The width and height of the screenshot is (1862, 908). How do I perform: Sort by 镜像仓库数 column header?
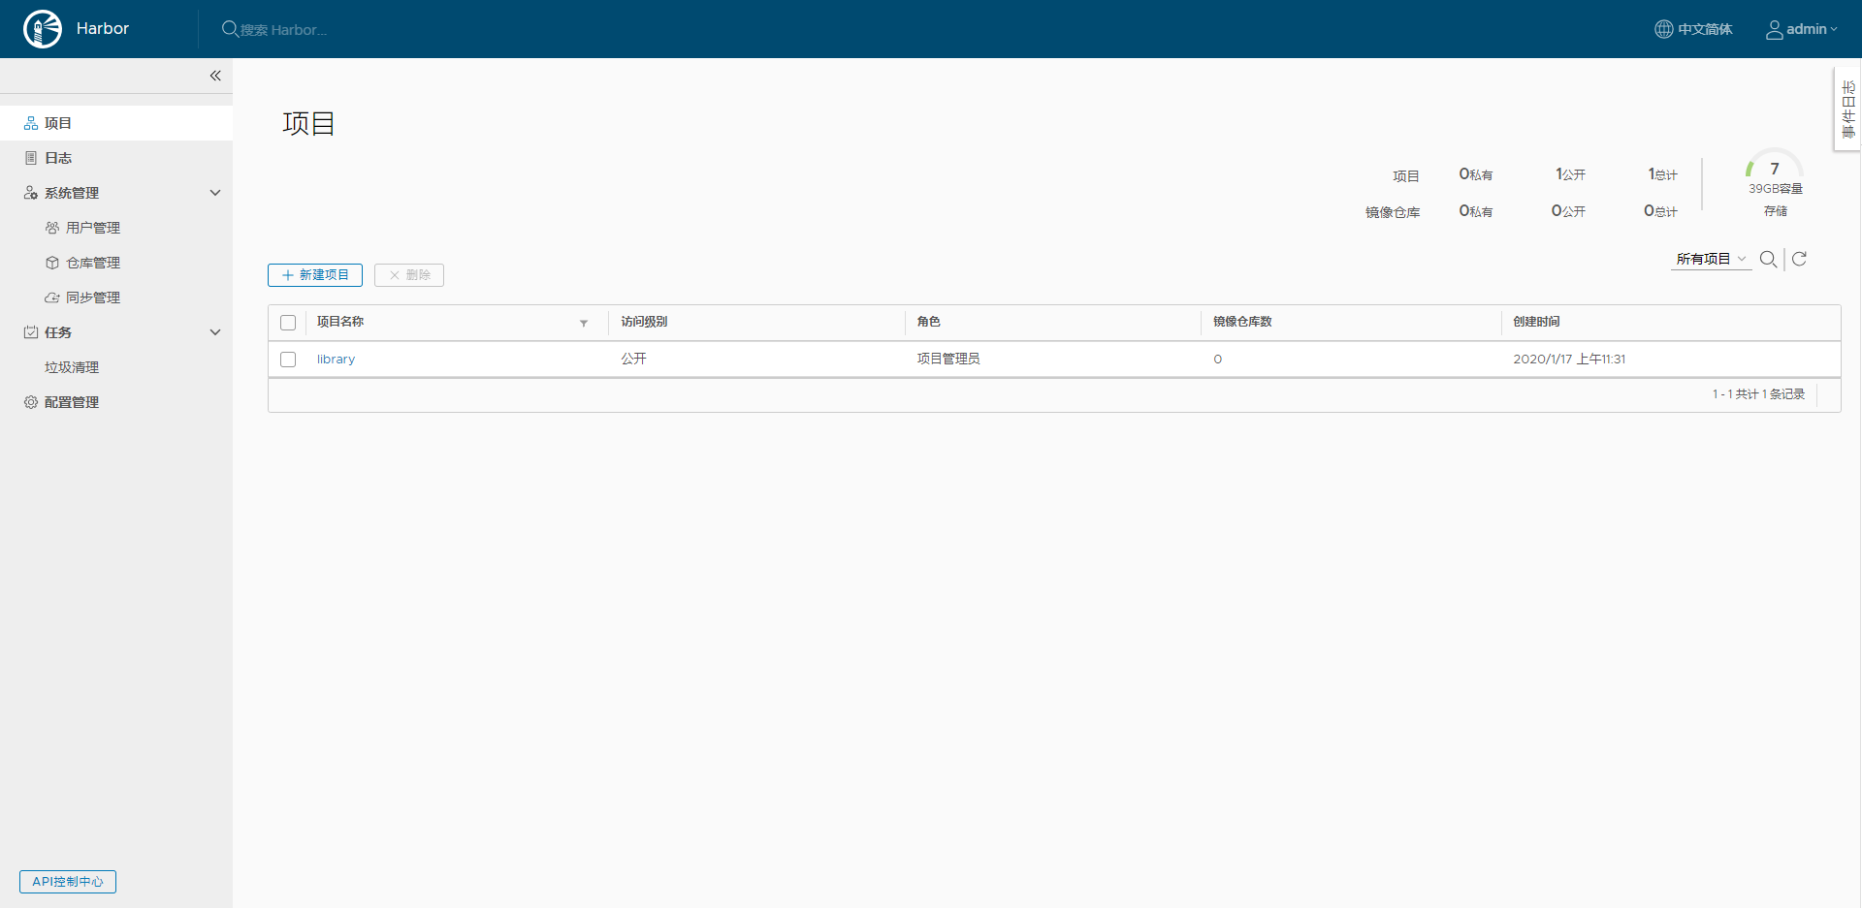(1242, 322)
